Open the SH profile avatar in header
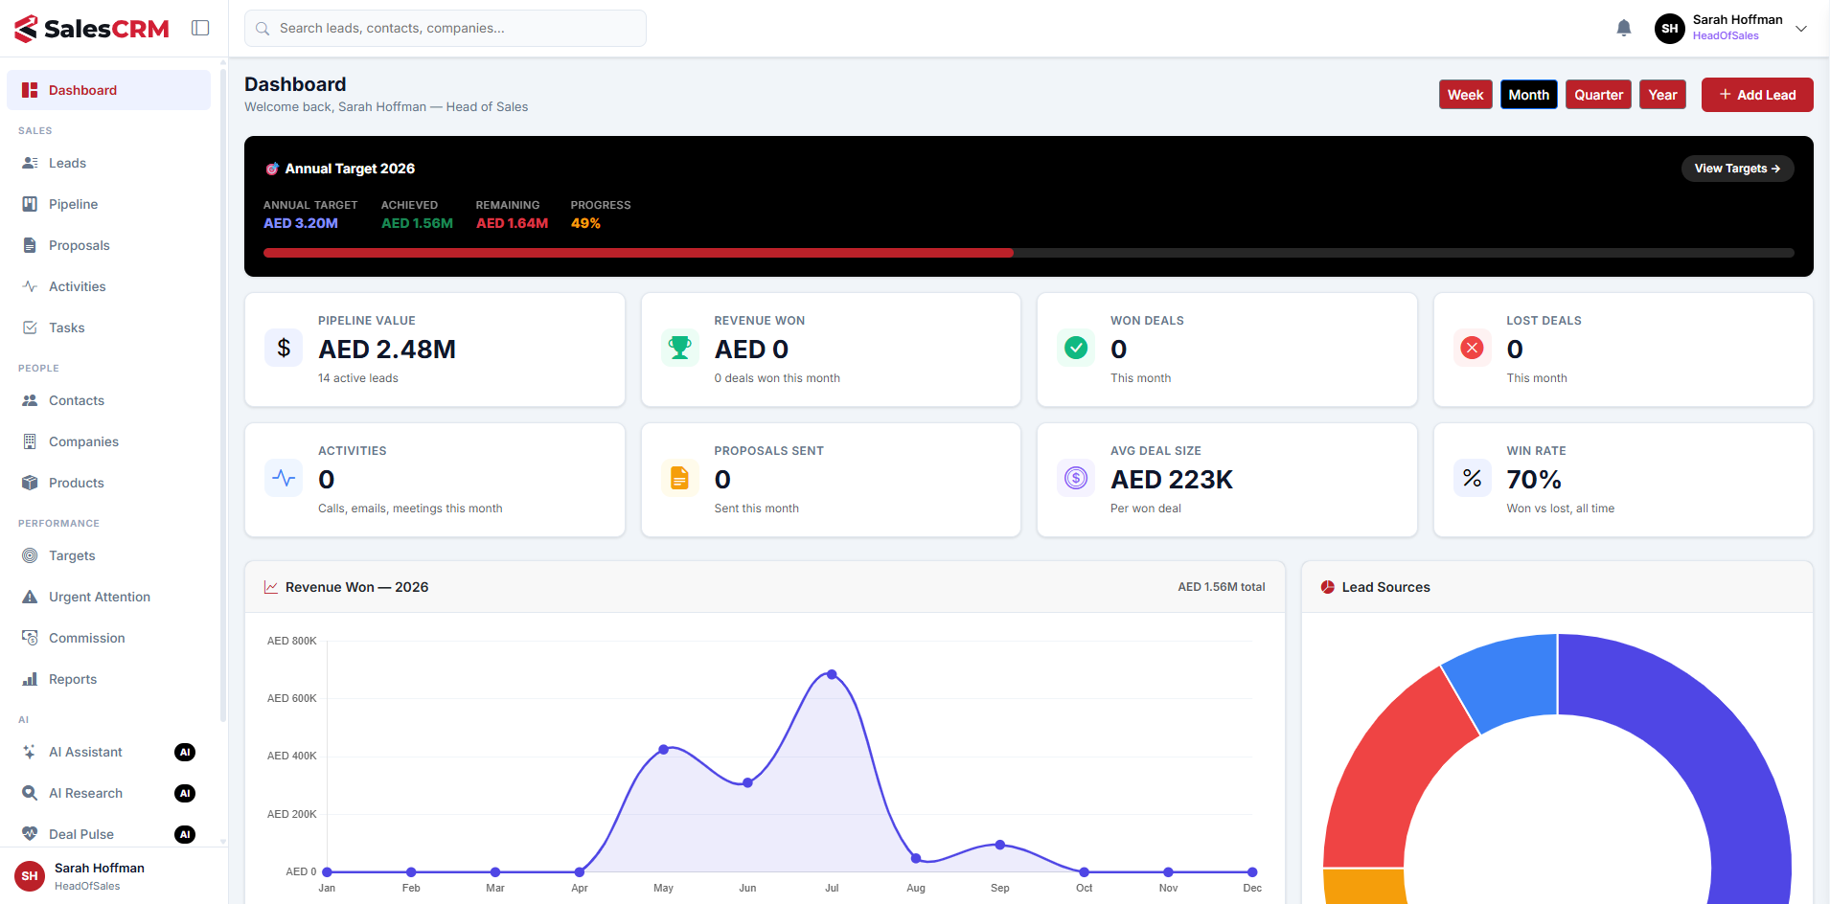The width and height of the screenshot is (1830, 904). (1670, 28)
